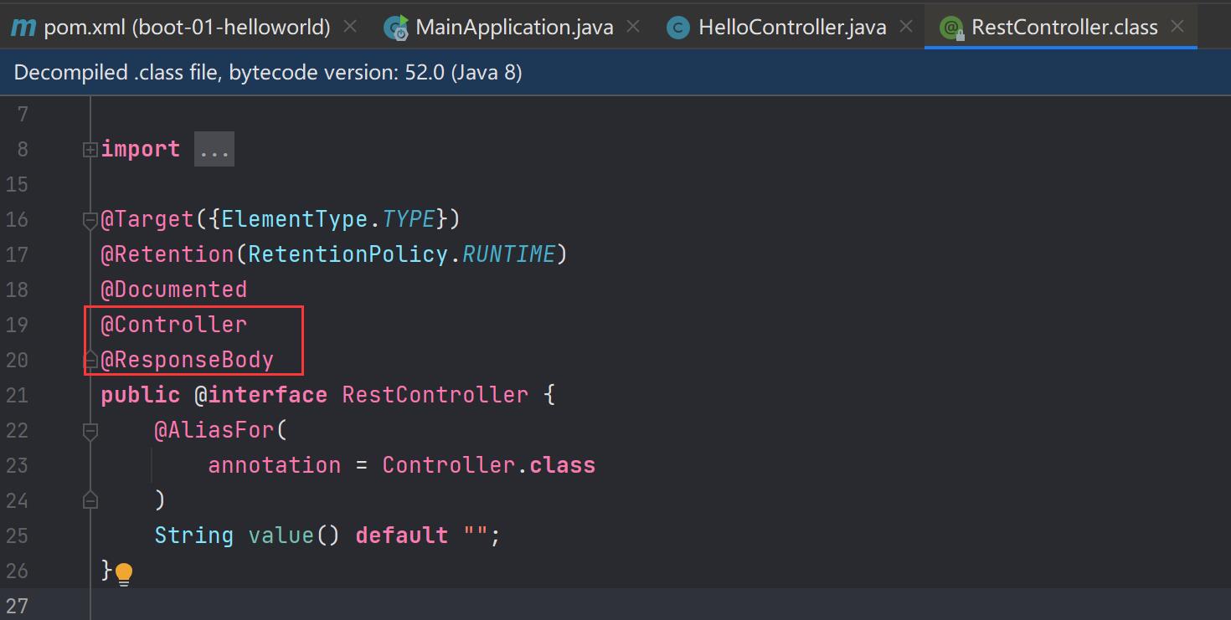Click line number 19 in the gutter

click(x=17, y=325)
